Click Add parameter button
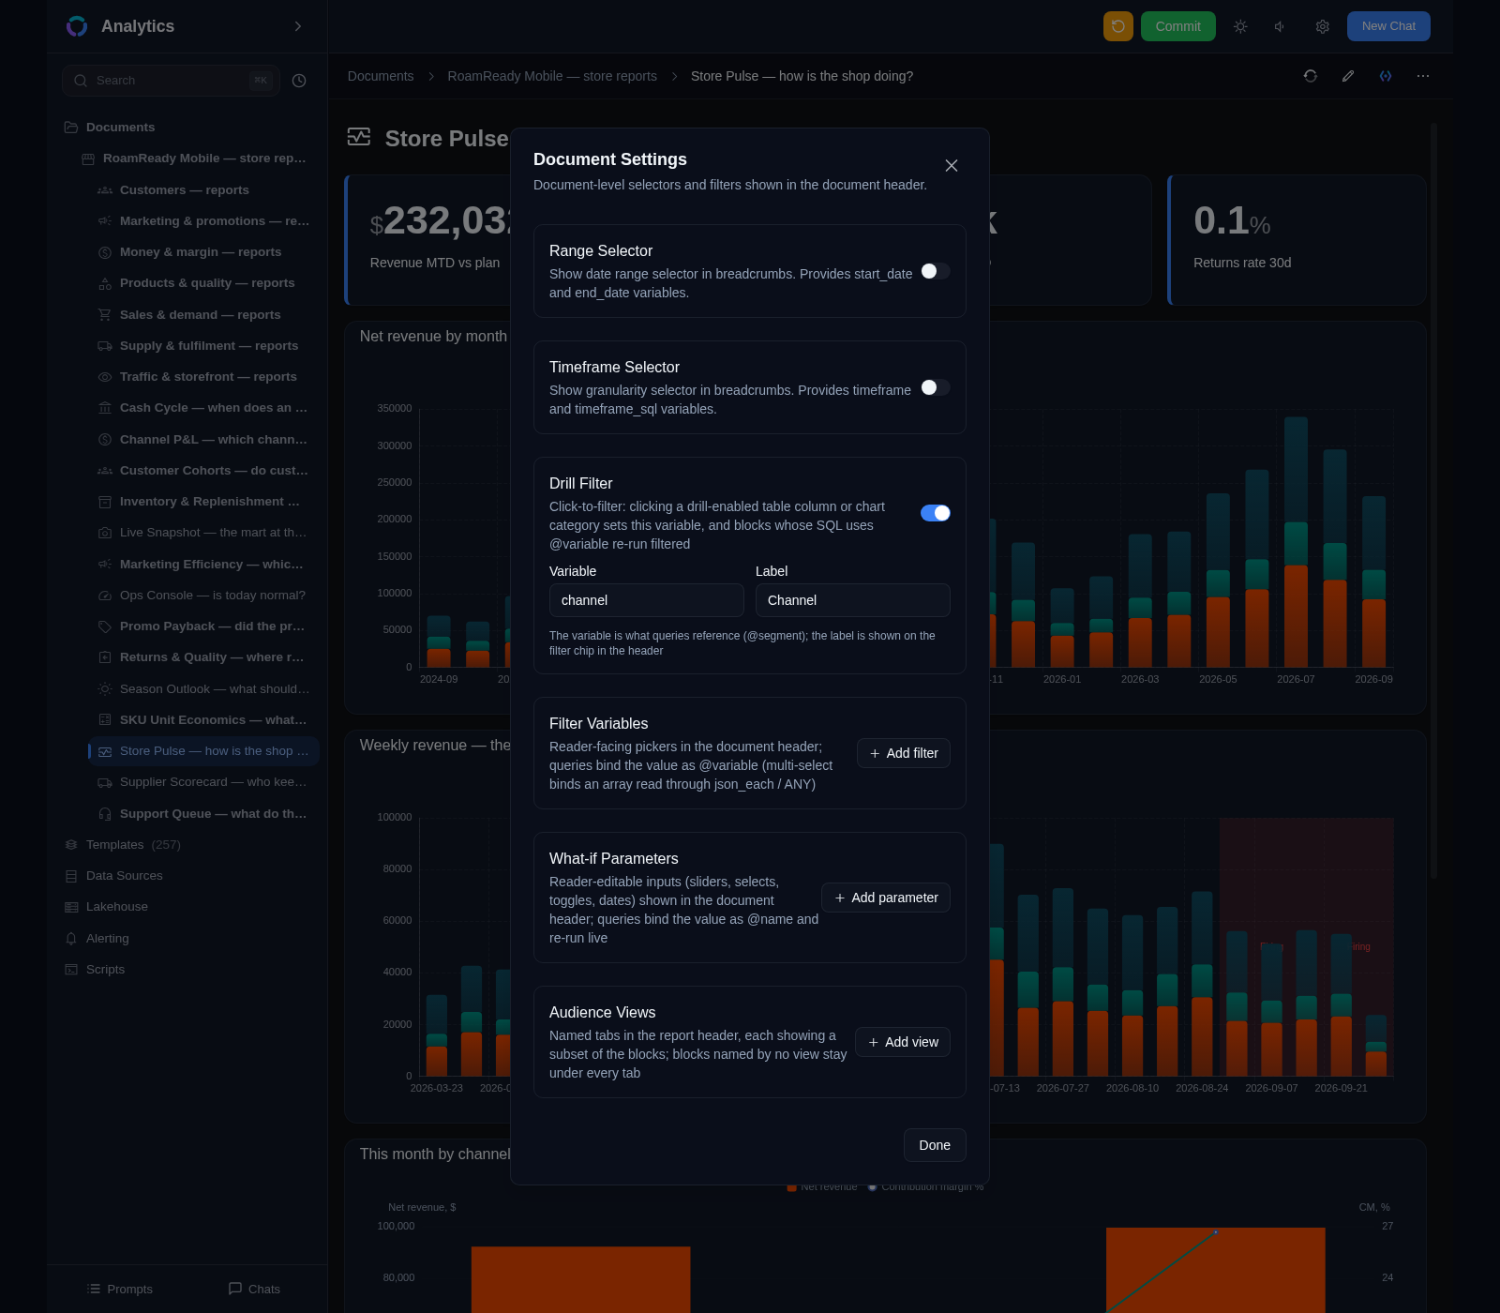 click(x=886, y=898)
